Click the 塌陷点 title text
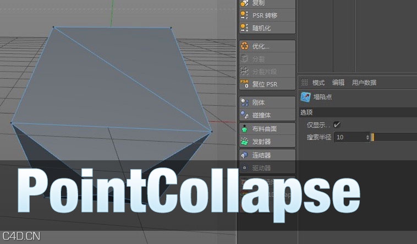417x244 pixels. tap(322, 97)
